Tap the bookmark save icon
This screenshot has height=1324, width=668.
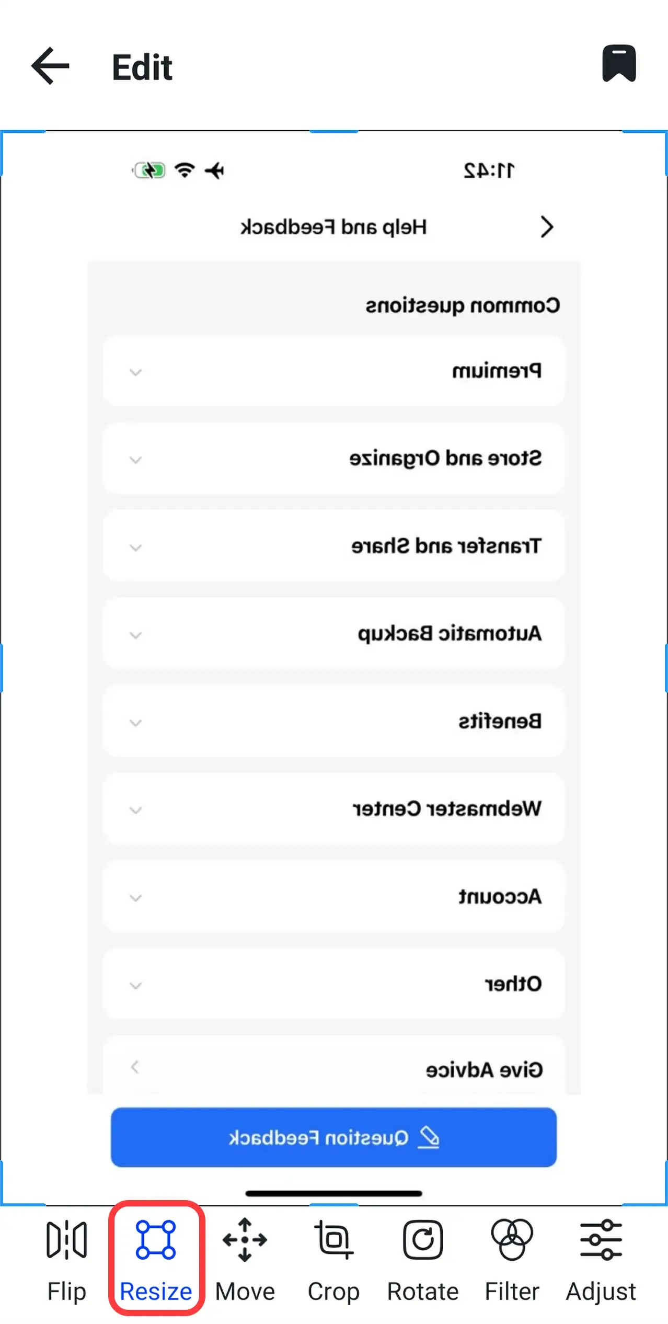[x=619, y=64]
